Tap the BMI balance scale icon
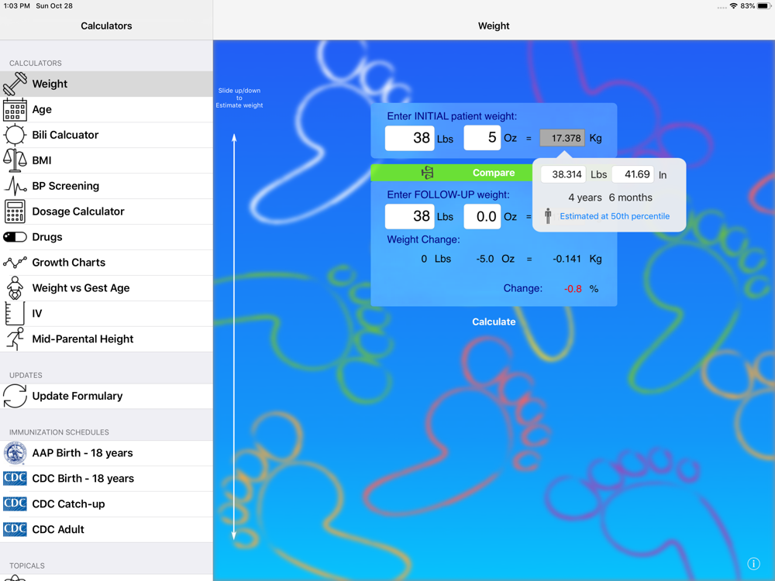This screenshot has width=775, height=581. click(x=15, y=160)
